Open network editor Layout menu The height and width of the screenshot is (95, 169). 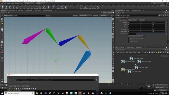click(x=135, y=52)
